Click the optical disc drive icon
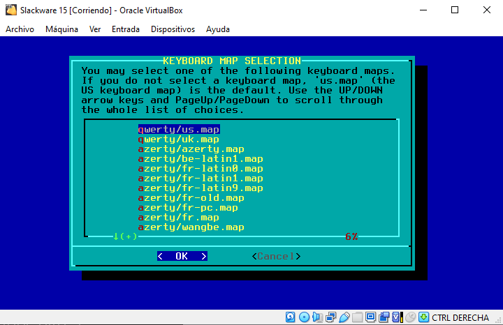This screenshot has width=503, height=325. point(304,317)
